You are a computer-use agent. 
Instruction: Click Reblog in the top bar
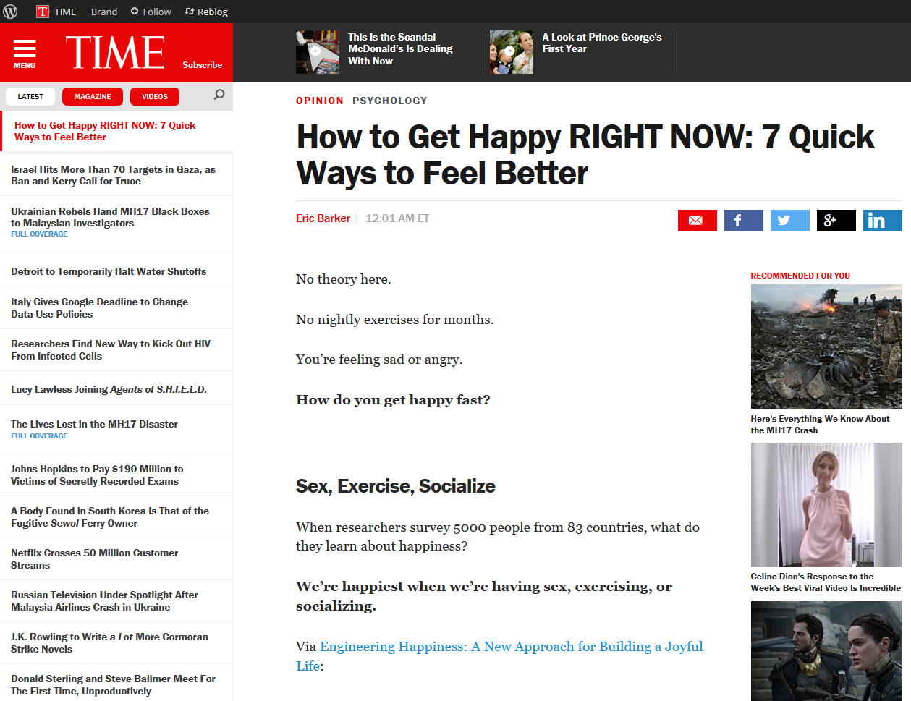(206, 12)
